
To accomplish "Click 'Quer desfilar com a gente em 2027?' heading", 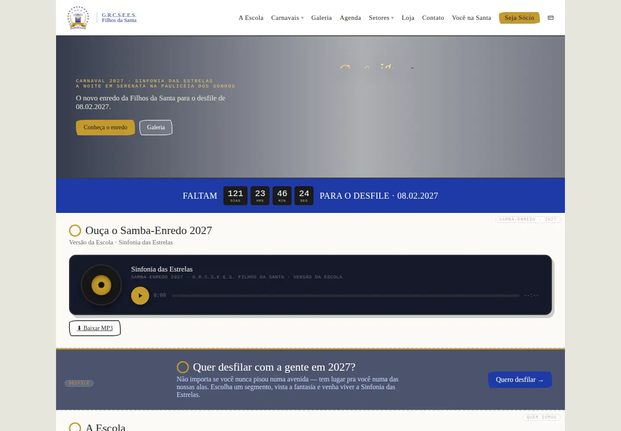I will [x=274, y=367].
